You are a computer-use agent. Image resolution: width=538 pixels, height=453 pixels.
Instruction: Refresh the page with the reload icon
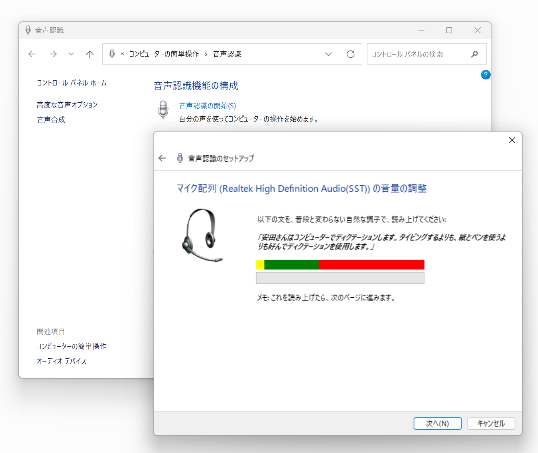tap(351, 54)
